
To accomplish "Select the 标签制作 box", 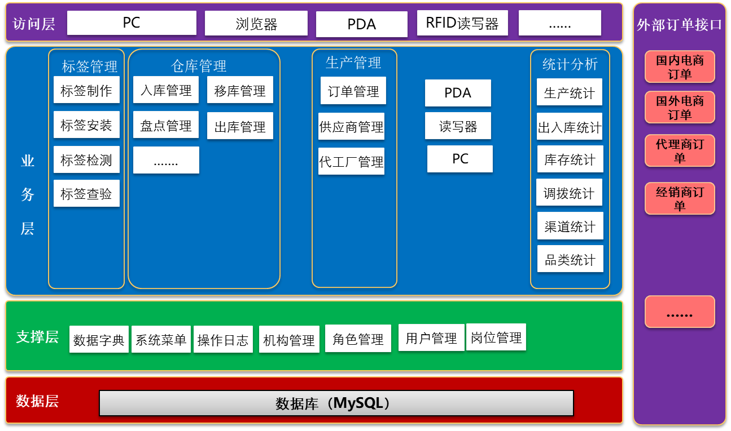I will 86,90.
